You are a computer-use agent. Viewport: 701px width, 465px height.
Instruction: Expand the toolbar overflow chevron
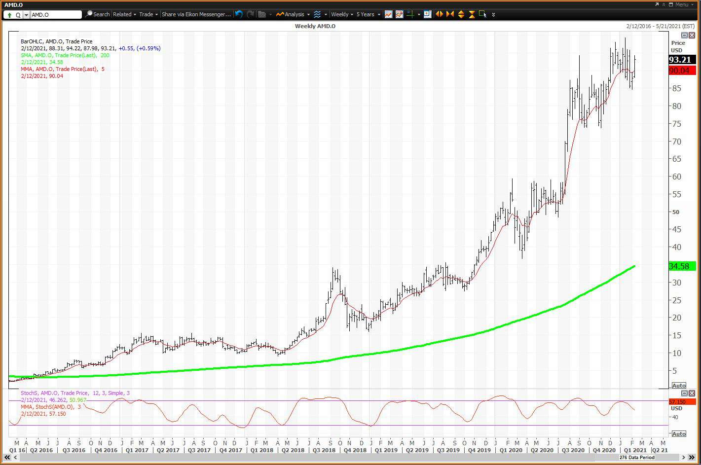point(494,14)
